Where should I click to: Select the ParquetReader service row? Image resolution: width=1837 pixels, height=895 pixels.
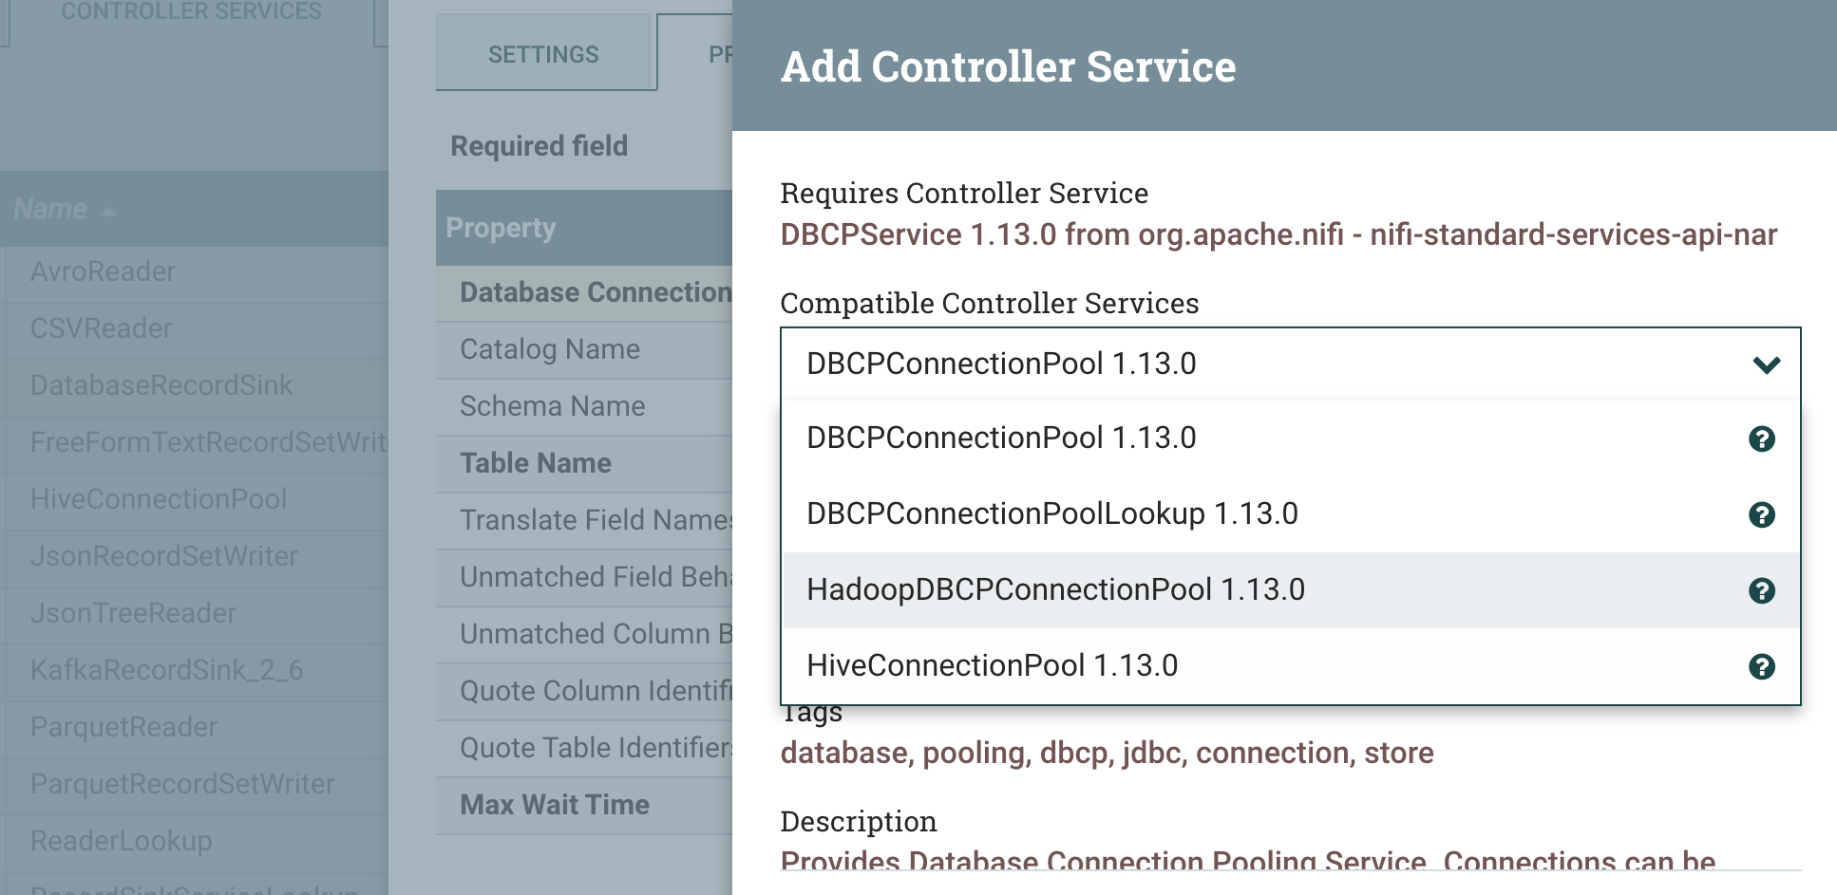123,727
